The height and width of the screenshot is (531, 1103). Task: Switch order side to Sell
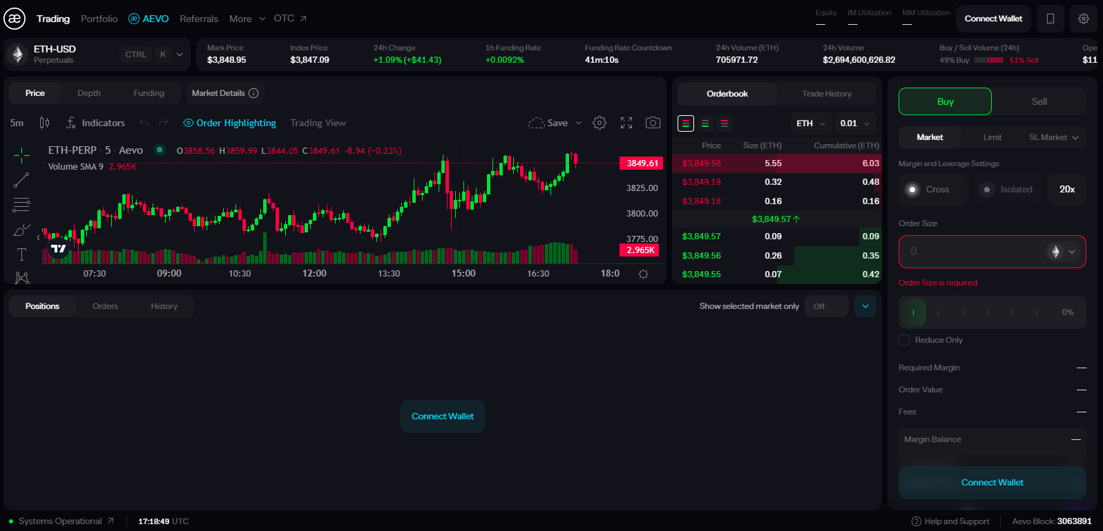point(1039,101)
